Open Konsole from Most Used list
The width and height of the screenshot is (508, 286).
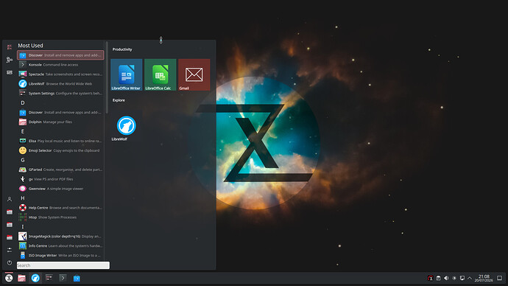tap(60, 65)
